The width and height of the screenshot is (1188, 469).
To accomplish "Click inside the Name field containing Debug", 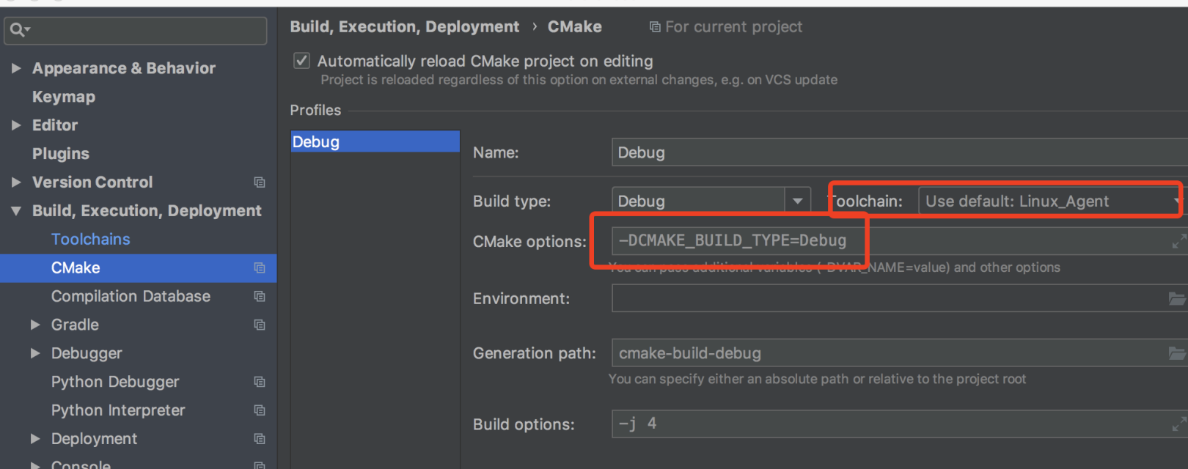I will click(x=733, y=152).
